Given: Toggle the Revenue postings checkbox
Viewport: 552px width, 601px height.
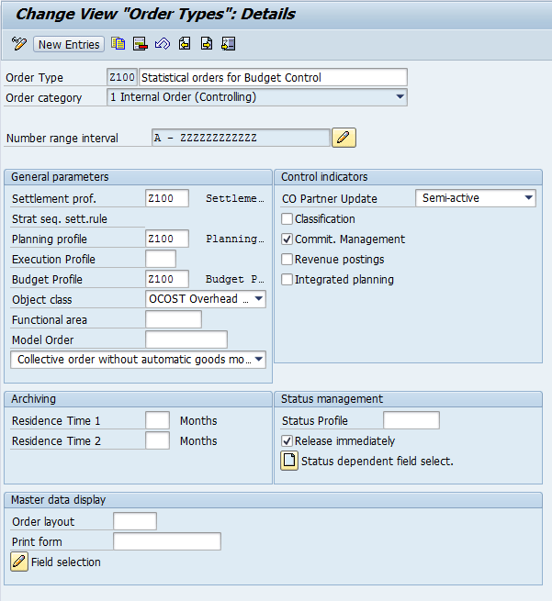Looking at the screenshot, I should point(287,260).
